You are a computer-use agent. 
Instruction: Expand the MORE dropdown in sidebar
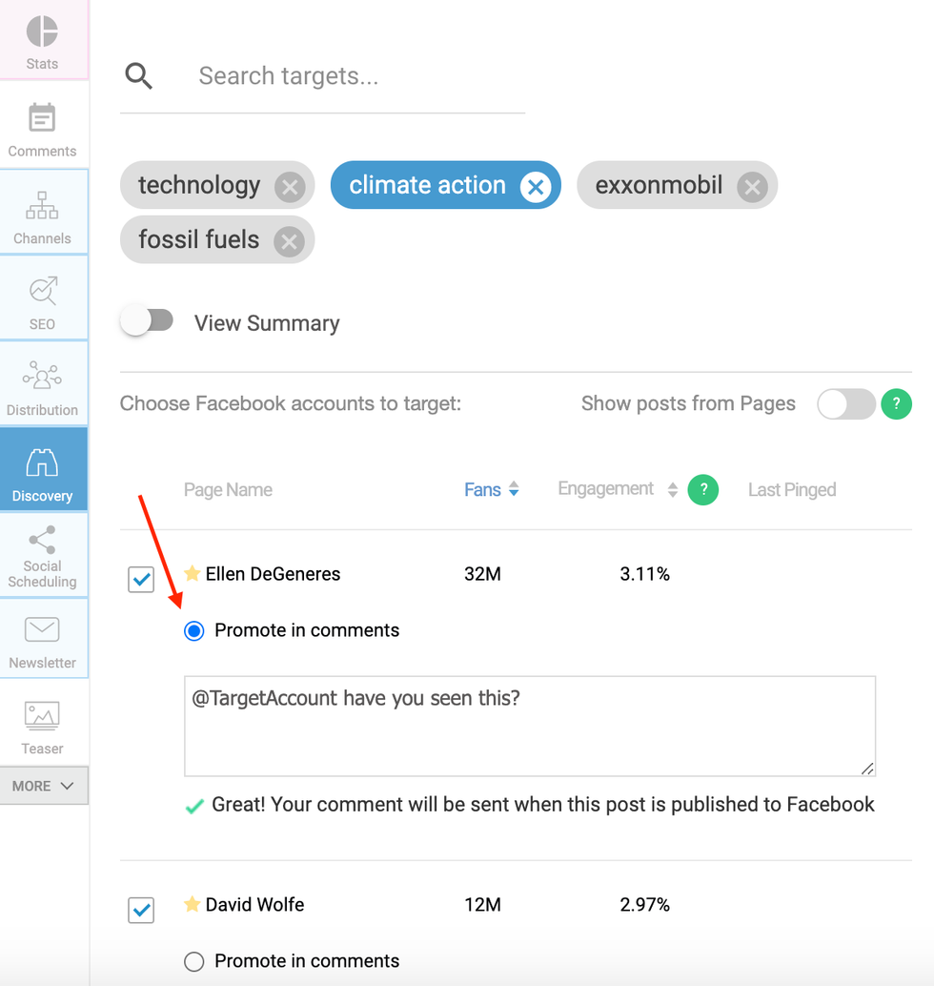(x=44, y=786)
